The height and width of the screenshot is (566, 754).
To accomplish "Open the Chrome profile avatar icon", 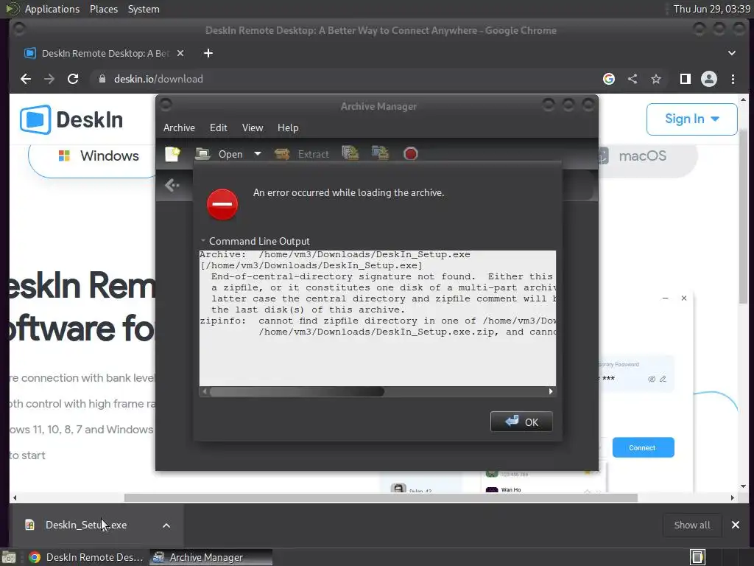I will [709, 79].
